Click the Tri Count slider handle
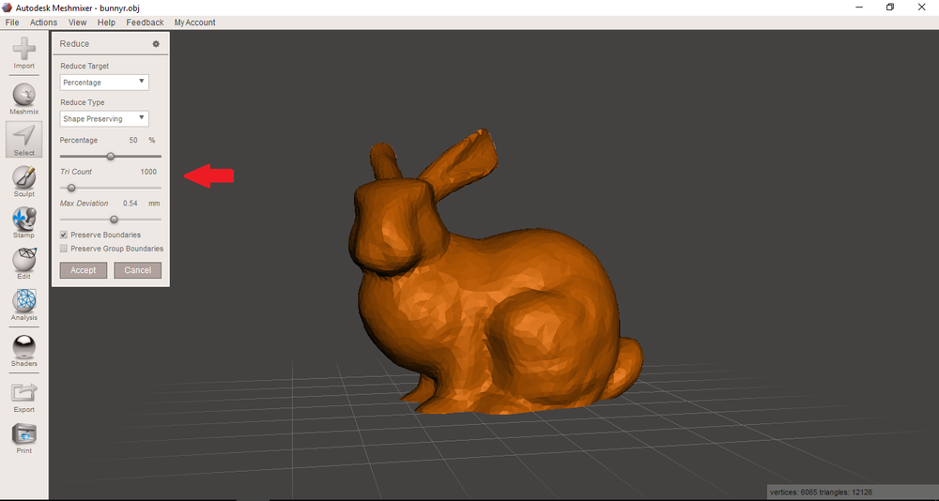 point(71,188)
